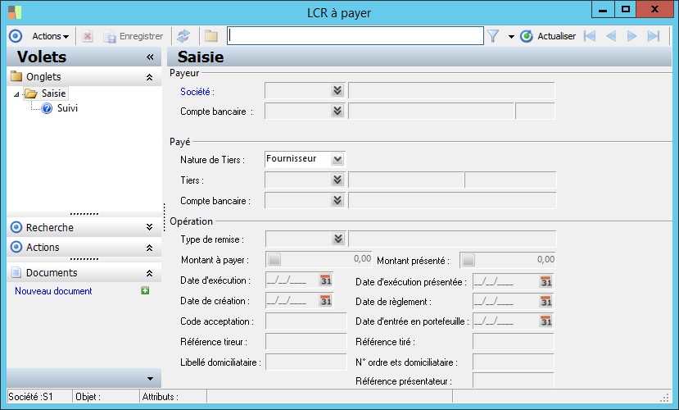This screenshot has width=679, height=410.
Task: Click in the toolbar search field
Action: [355, 36]
